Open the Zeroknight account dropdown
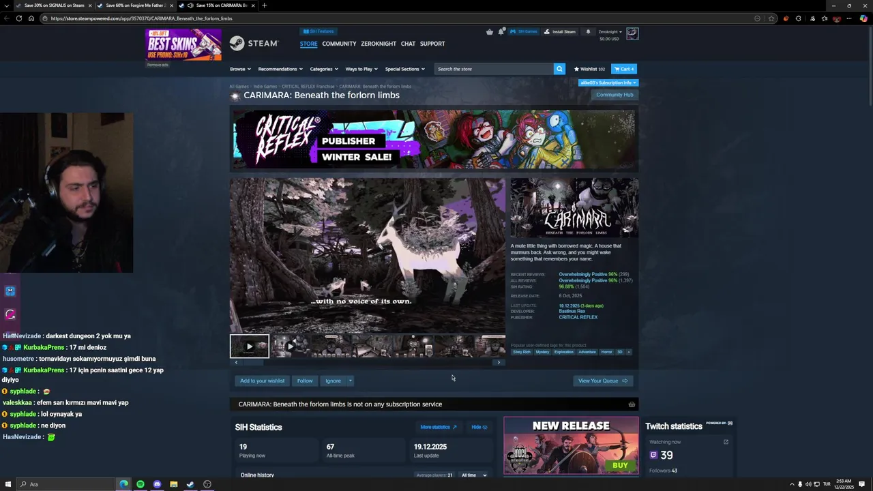Image resolution: width=873 pixels, height=491 pixels. point(610,32)
